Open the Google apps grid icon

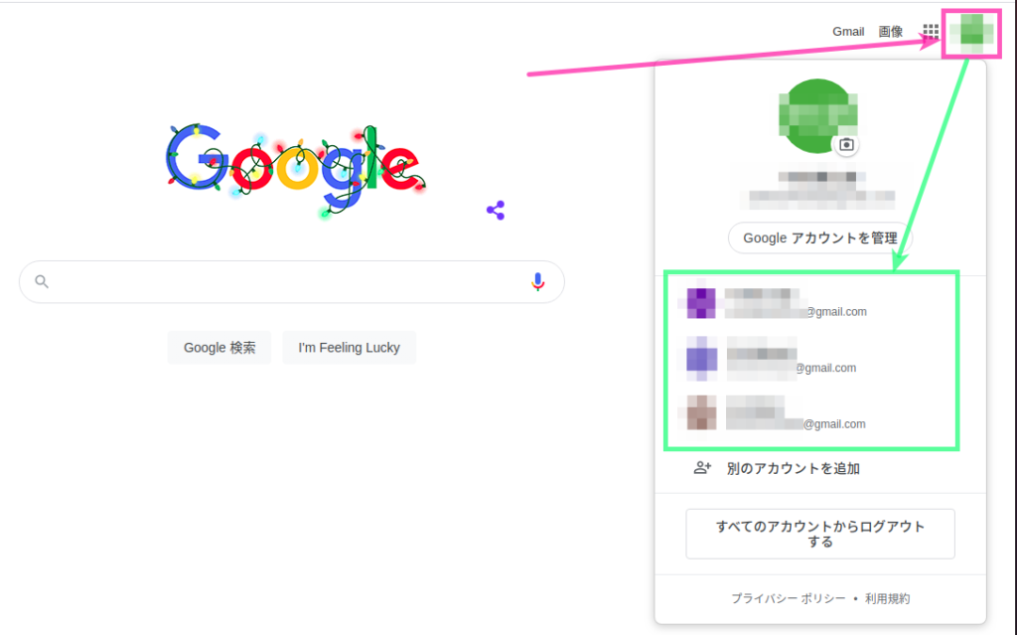pos(931,31)
